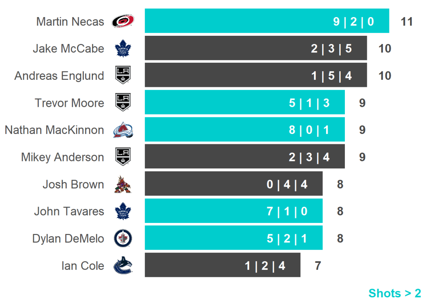This screenshot has width=426, height=304.
Task: Click the Maple Leafs logo beside Jake McCabe
Action: tap(123, 48)
